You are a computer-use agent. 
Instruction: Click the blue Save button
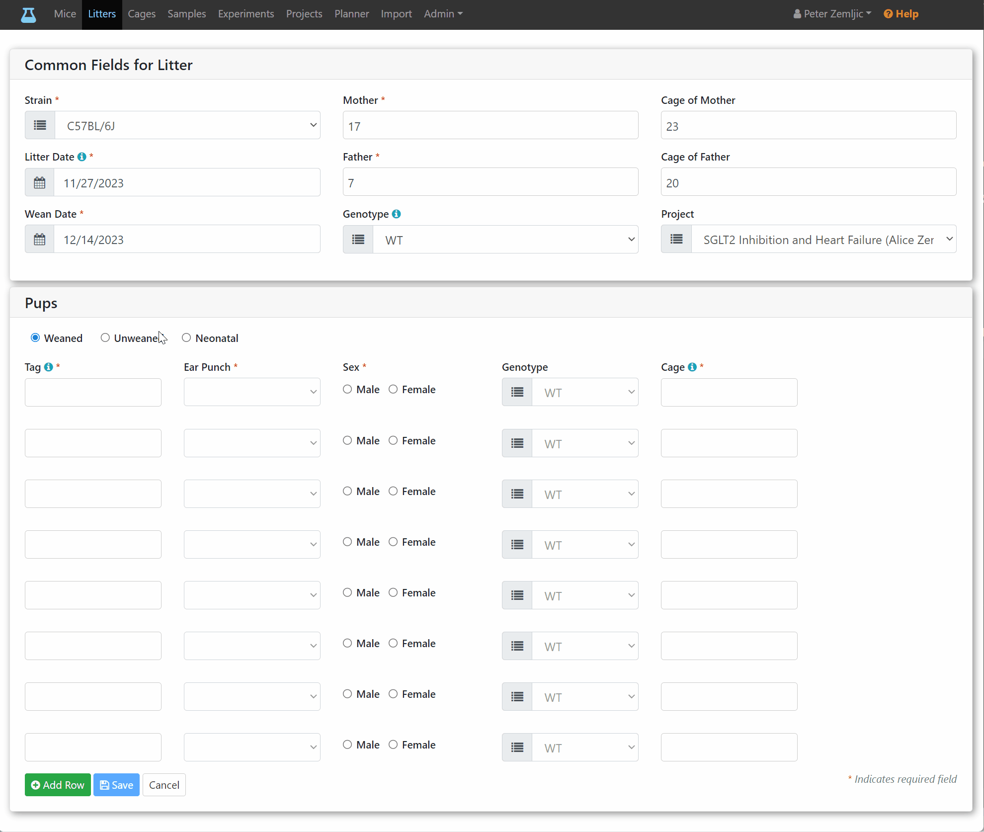[116, 785]
